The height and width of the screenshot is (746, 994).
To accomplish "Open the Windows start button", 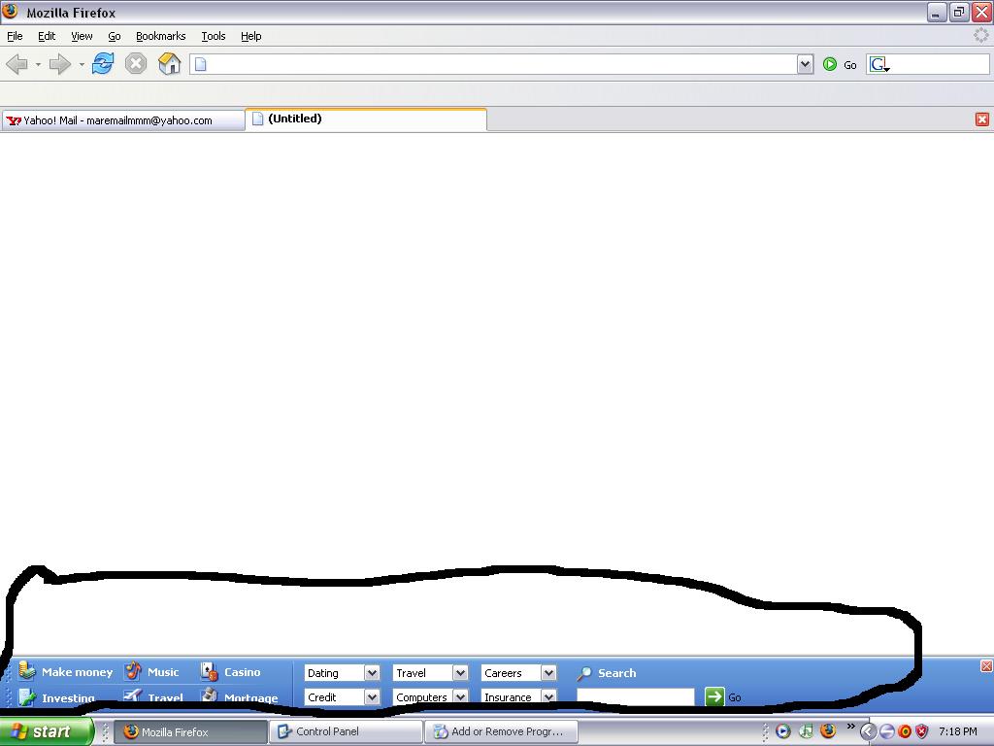I will (x=47, y=731).
